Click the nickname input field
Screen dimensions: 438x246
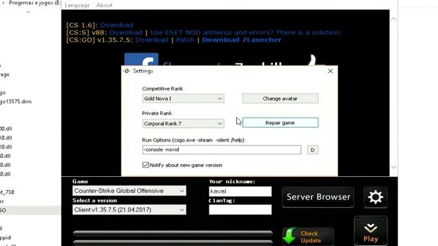click(x=240, y=191)
